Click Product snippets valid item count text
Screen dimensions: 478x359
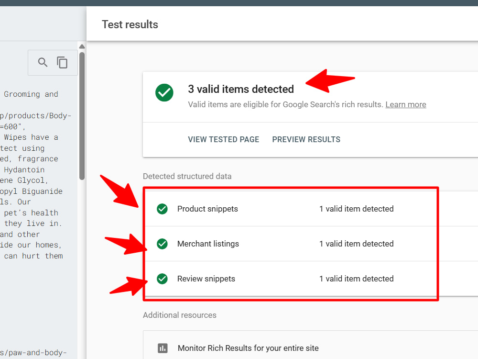click(357, 209)
